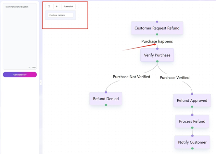Click the Screenshot button
This screenshot has height=154, width=216.
click(x=68, y=6)
